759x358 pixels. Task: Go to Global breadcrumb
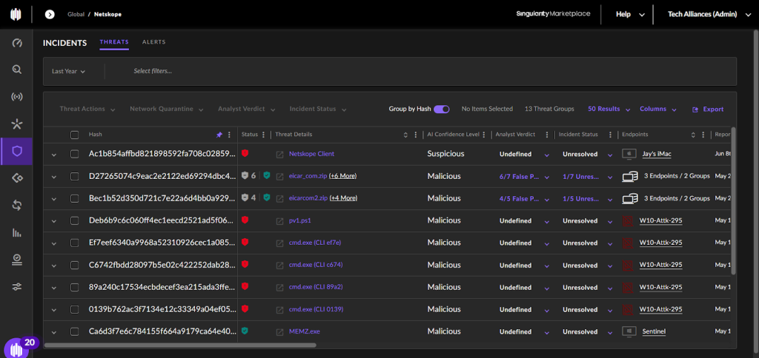(75, 15)
